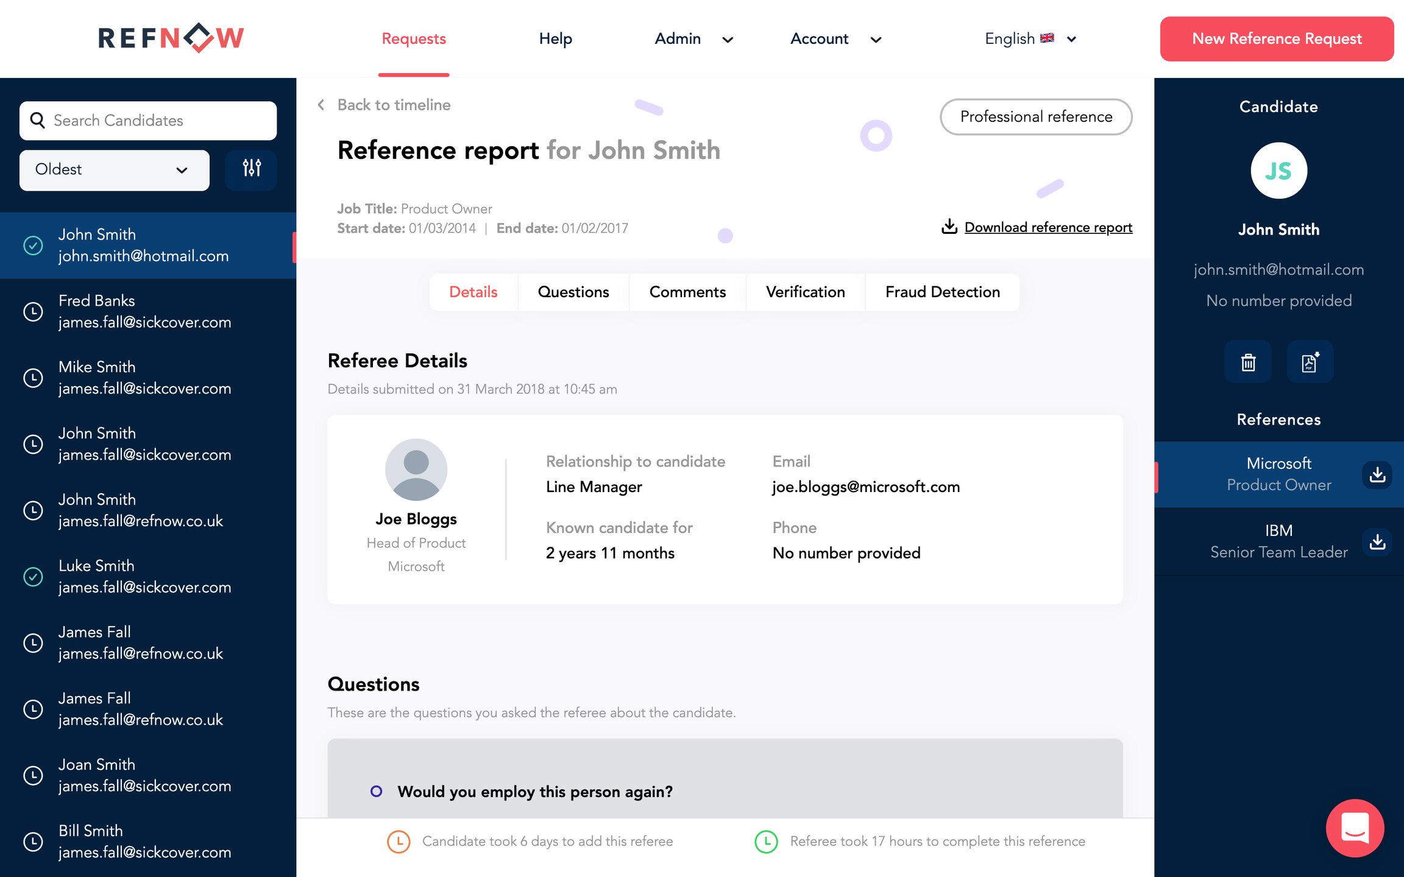Click Luke Smith's completed check status
This screenshot has height=877, width=1404.
pyautogui.click(x=33, y=576)
